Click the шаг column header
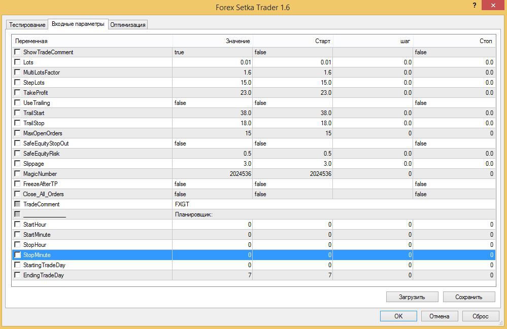This screenshot has width=507, height=329. pyautogui.click(x=373, y=41)
